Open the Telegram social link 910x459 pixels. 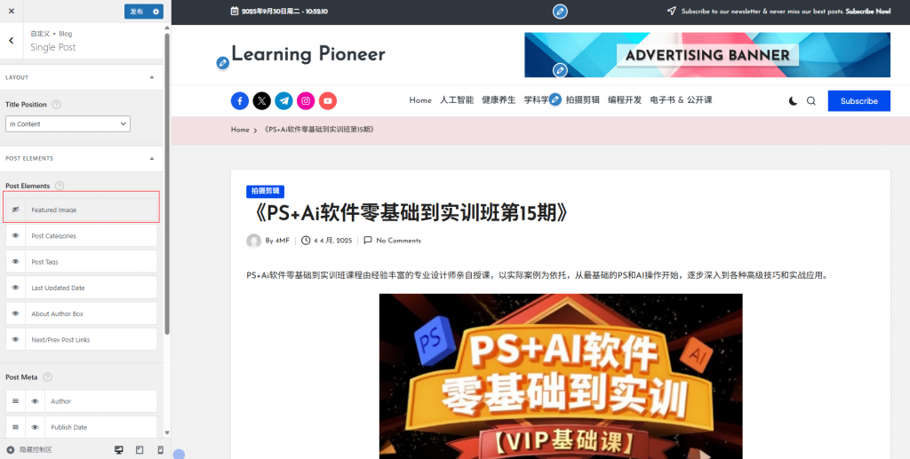(x=283, y=101)
